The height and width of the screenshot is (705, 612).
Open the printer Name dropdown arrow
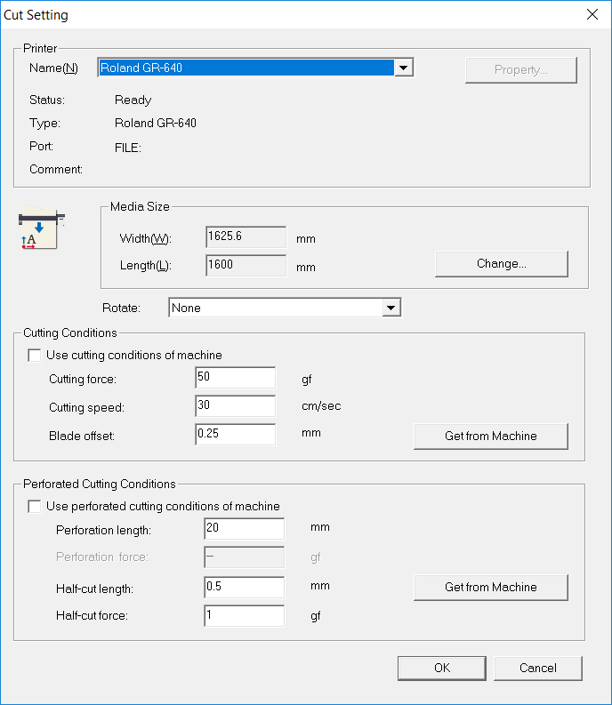point(404,68)
